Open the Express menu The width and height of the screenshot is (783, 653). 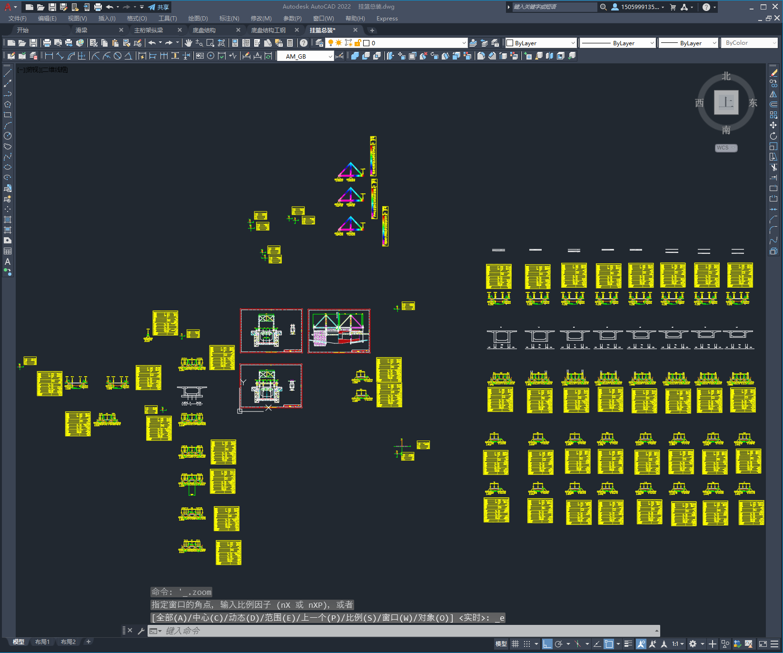387,18
